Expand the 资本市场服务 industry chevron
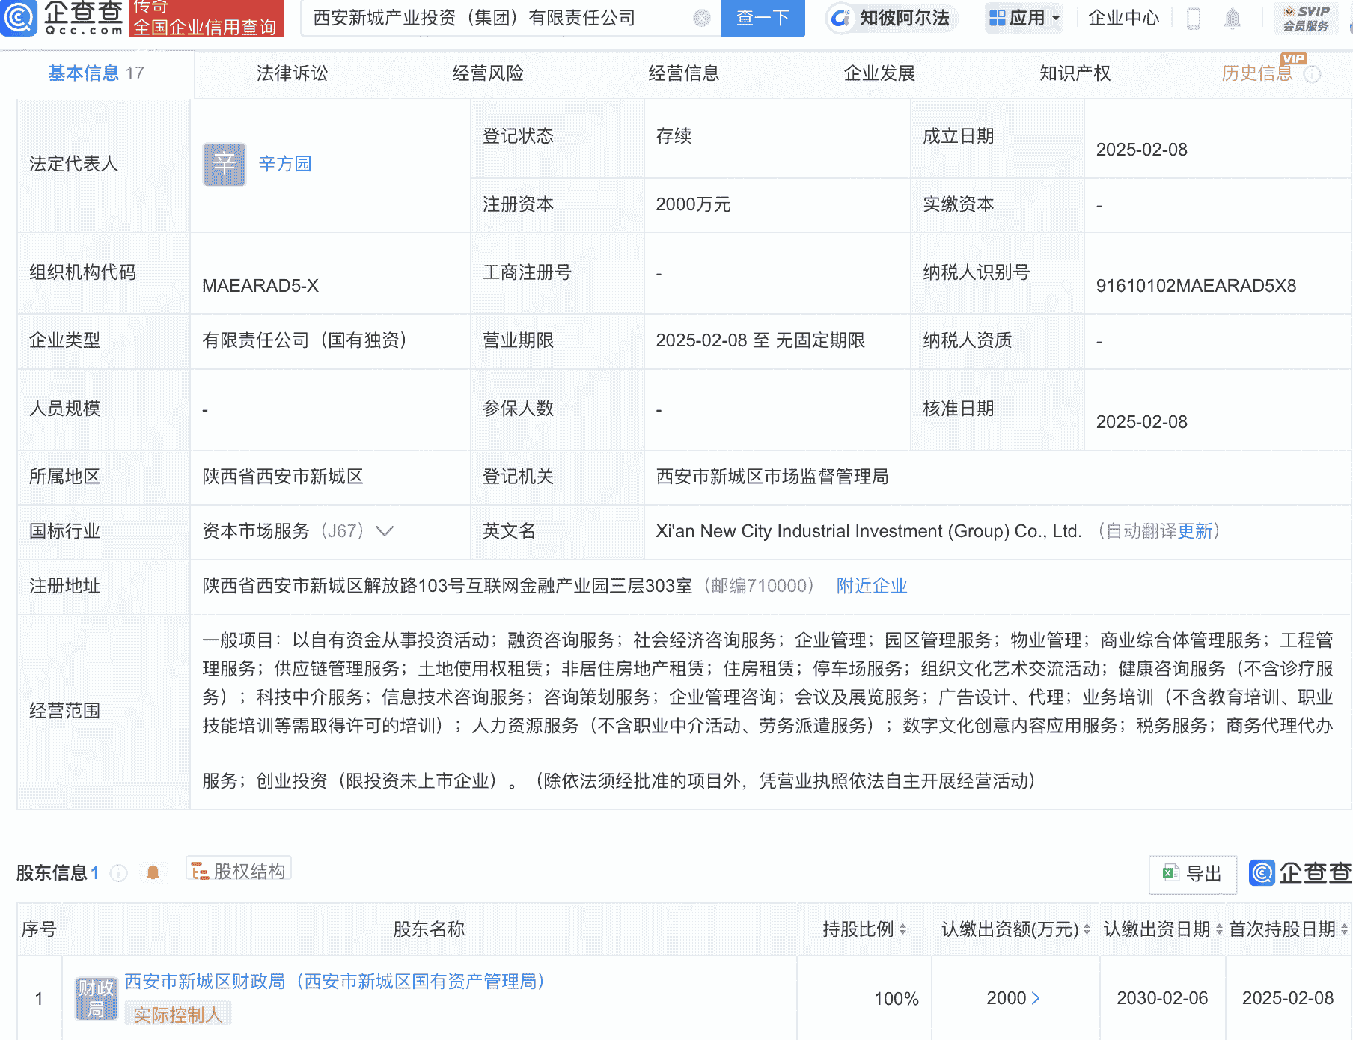1353x1040 pixels. [383, 531]
